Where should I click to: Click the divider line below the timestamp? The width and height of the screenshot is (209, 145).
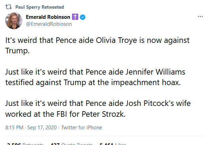coord(104,136)
